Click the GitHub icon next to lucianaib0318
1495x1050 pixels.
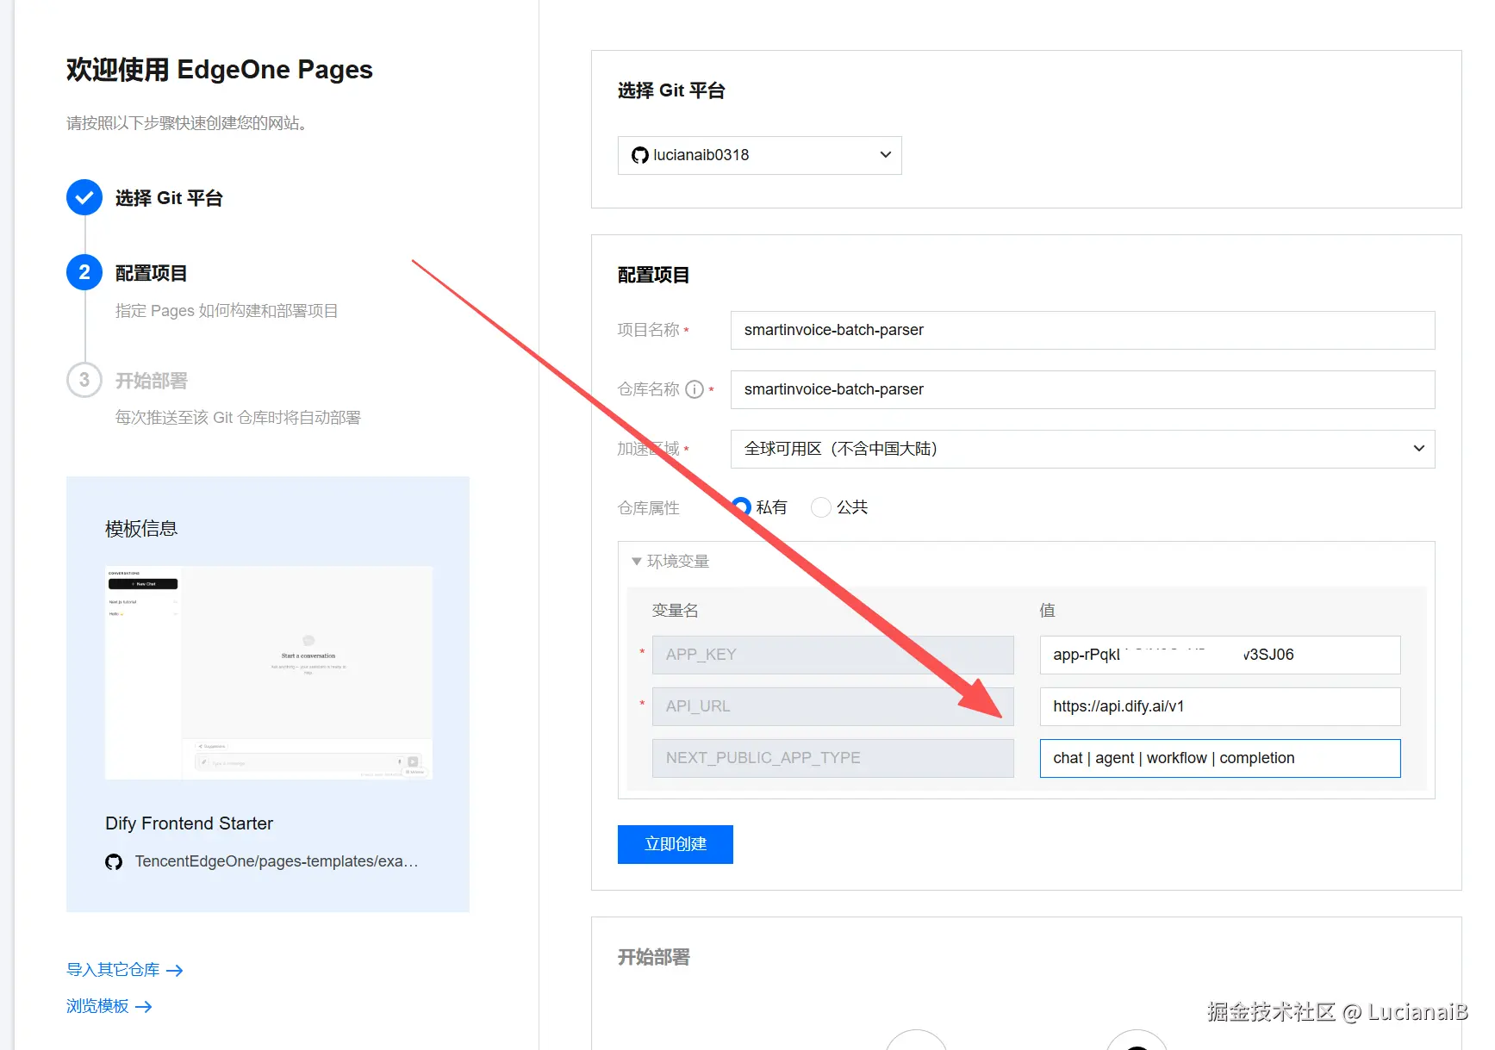[x=639, y=155]
